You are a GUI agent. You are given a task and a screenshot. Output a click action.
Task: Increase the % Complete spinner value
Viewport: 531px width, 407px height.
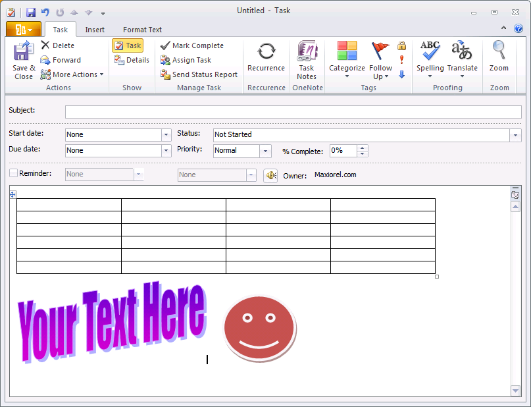[x=362, y=148]
